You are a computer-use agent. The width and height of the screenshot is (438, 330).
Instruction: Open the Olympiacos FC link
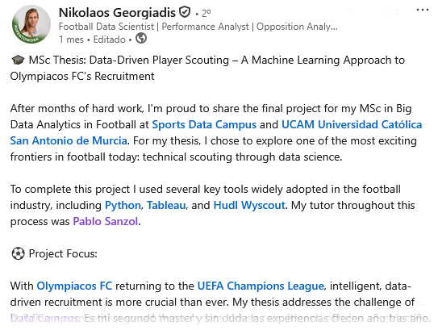(74, 286)
